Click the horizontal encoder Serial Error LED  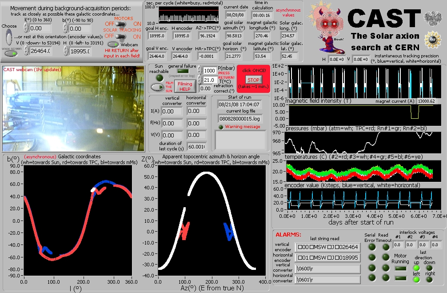coord(372,257)
